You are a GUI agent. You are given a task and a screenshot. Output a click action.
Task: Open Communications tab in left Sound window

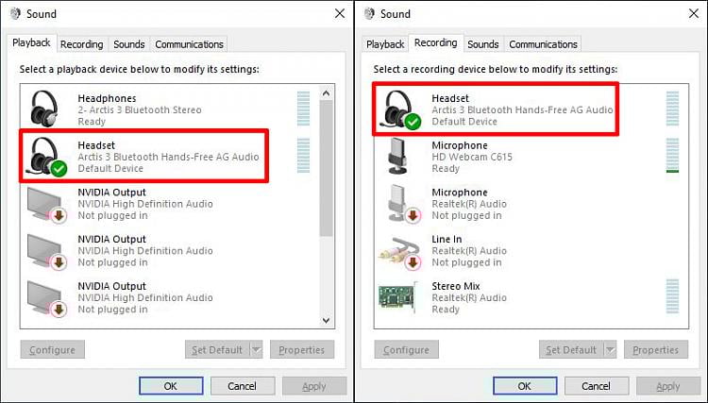189,44
